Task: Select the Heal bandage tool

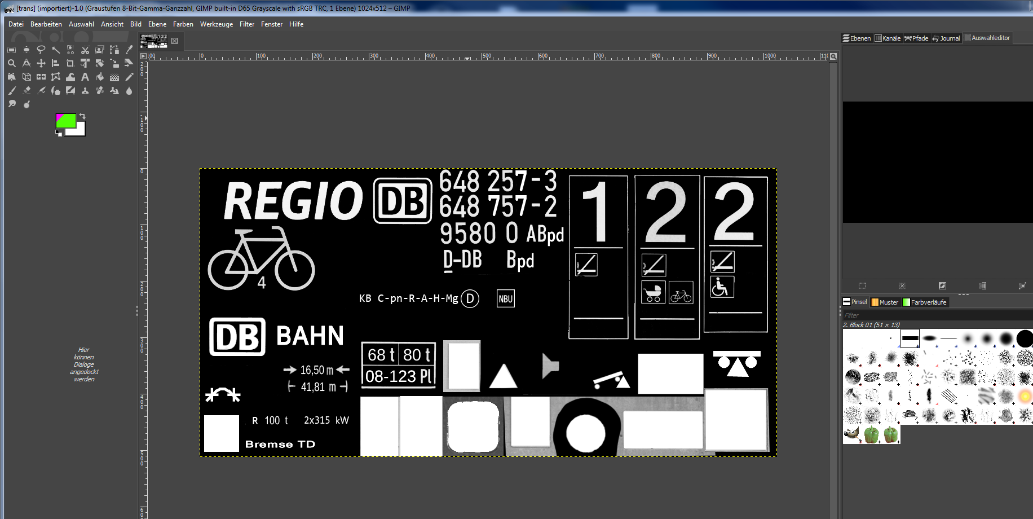Action: point(99,90)
